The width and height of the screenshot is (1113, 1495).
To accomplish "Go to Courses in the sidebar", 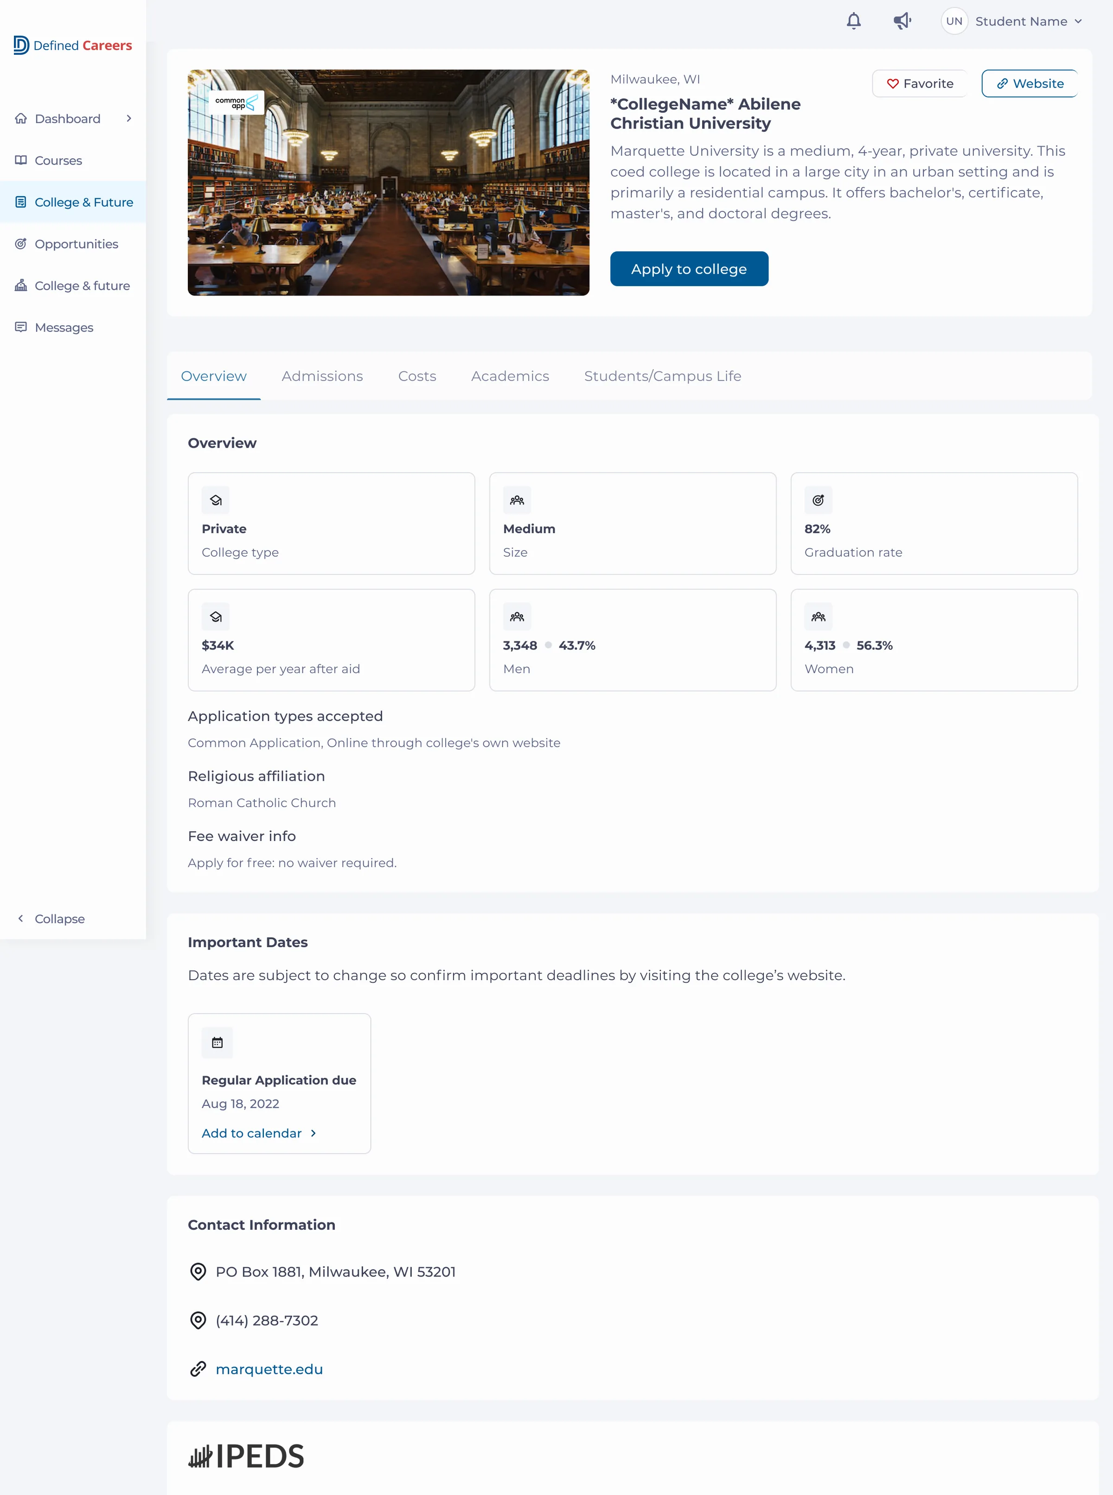I will coord(73,160).
